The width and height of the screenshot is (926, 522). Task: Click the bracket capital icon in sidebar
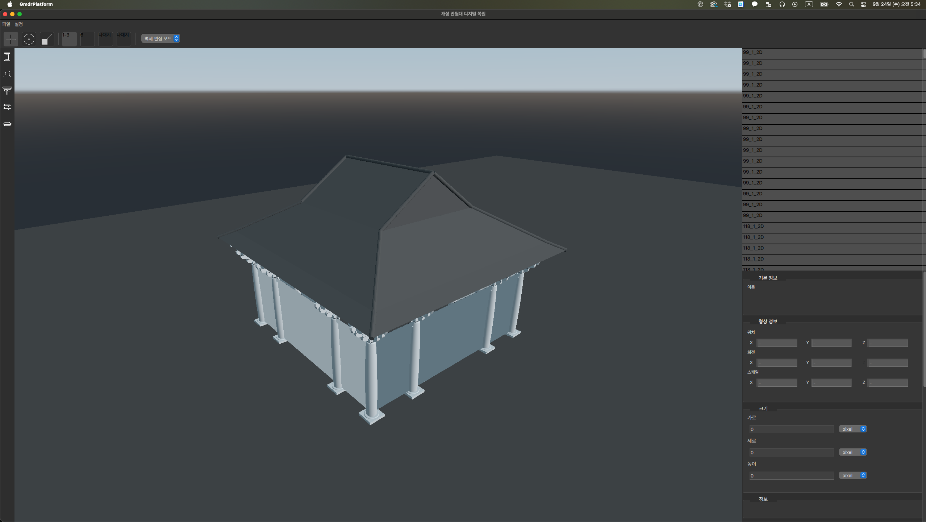click(x=7, y=90)
